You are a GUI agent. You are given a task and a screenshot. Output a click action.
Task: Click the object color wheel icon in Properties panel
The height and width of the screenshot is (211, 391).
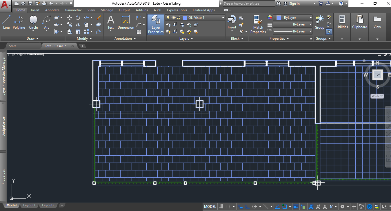tap(270, 18)
